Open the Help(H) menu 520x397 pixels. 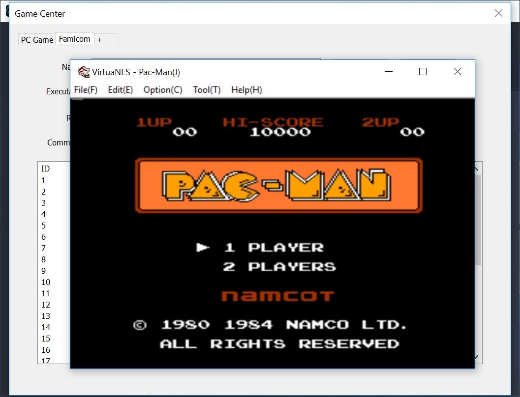pyautogui.click(x=246, y=90)
